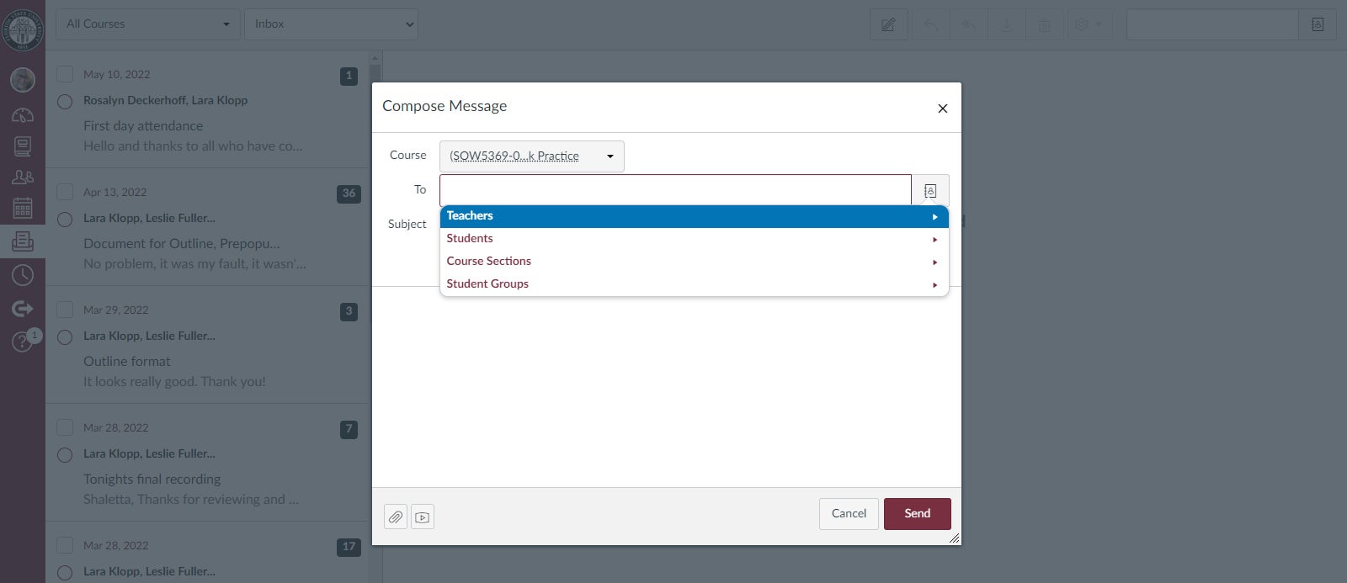Select Teachers from recipient list
Viewport: 1347px width, 583px height.
[694, 216]
